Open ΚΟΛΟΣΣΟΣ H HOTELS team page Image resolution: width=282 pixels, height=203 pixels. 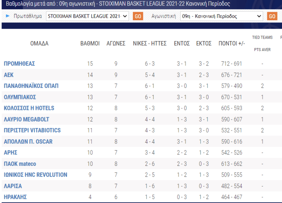coord(29,108)
